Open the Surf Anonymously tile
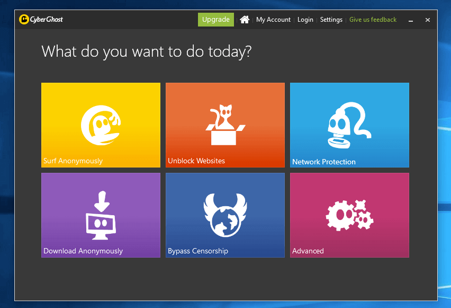451x308 pixels. 101,125
